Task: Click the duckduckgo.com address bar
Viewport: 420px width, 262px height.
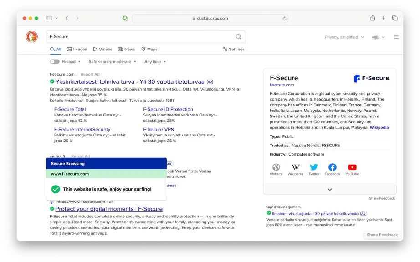Action: pyautogui.click(x=210, y=19)
